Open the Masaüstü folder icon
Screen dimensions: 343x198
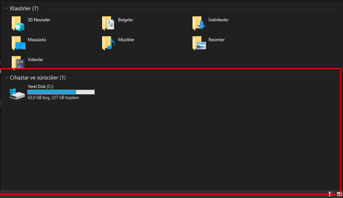pos(18,43)
